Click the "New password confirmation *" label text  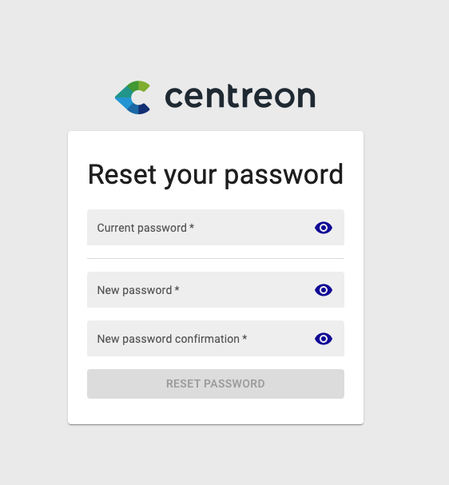(172, 339)
